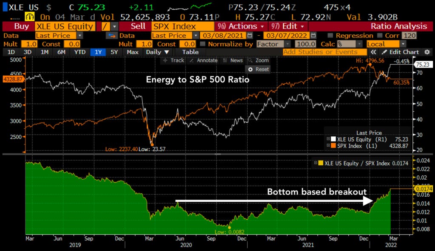Click the first Const 0.0 field
Image resolution: width=435 pixels, height=251 pixels.
[x=72, y=44]
